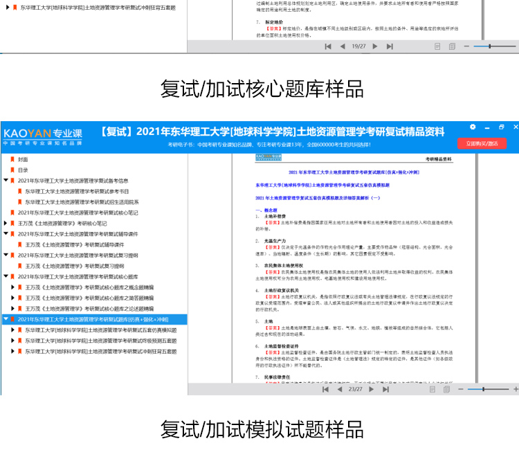Click blue heading 详细答案解析（一） in document

coord(318,198)
